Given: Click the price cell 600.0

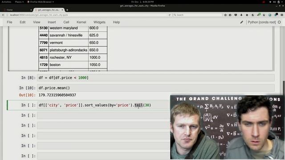Looking at the screenshot, I should coord(98,28).
